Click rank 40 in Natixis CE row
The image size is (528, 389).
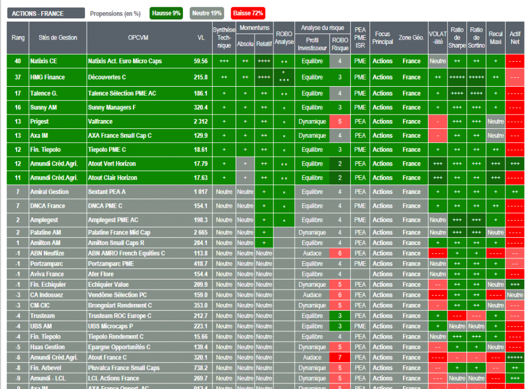18,61
